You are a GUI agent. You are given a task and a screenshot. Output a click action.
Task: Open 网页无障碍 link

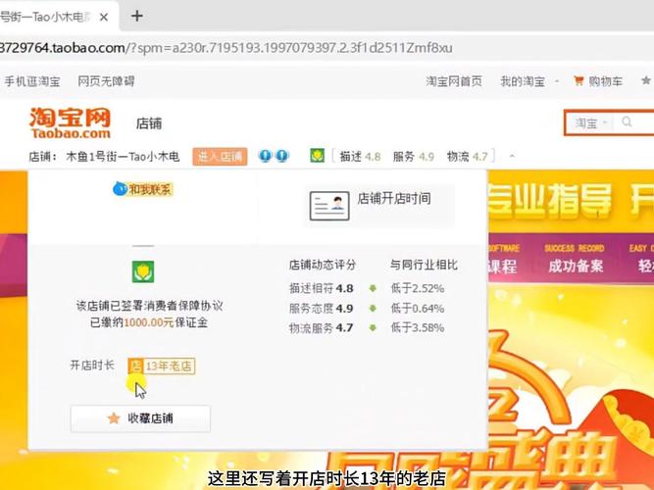106,81
